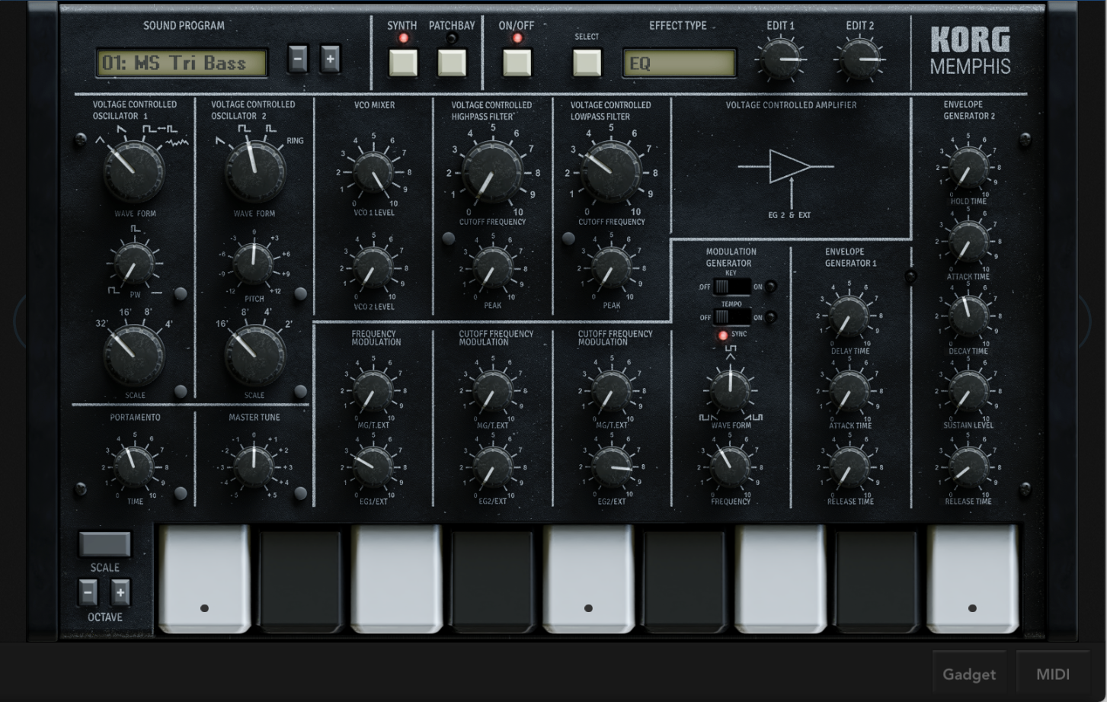Viewport: 1107px width, 702px height.
Task: Click the effect type SELECT button
Action: [x=587, y=63]
